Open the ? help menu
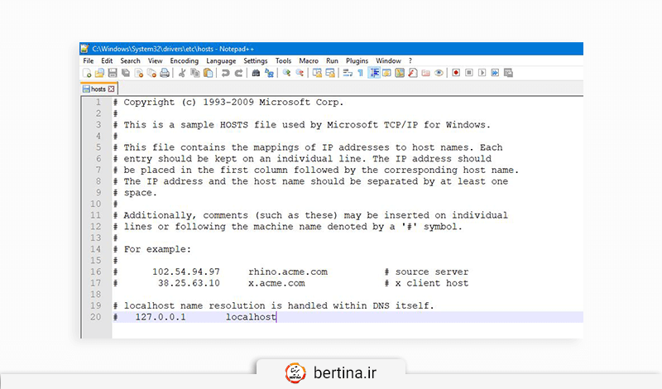This screenshot has height=389, width=662. click(410, 60)
